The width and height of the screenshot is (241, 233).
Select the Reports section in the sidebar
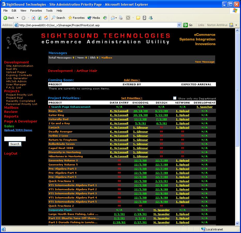tap(11, 116)
